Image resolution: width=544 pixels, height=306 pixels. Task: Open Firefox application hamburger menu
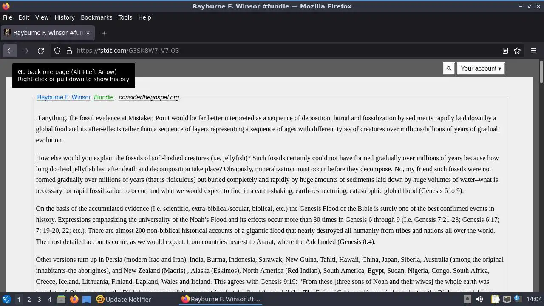coord(534,51)
